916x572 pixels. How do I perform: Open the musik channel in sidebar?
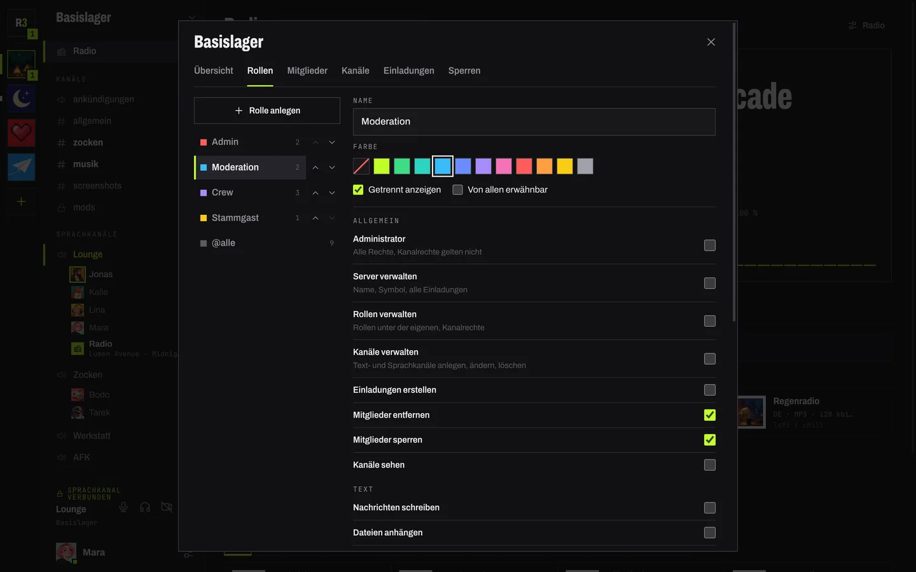tap(86, 164)
